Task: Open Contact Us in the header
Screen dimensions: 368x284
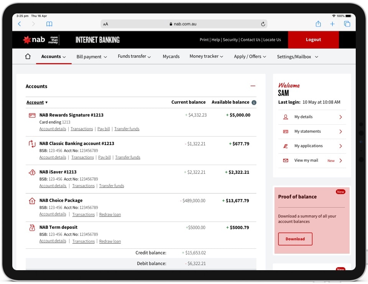Action: pyautogui.click(x=250, y=40)
